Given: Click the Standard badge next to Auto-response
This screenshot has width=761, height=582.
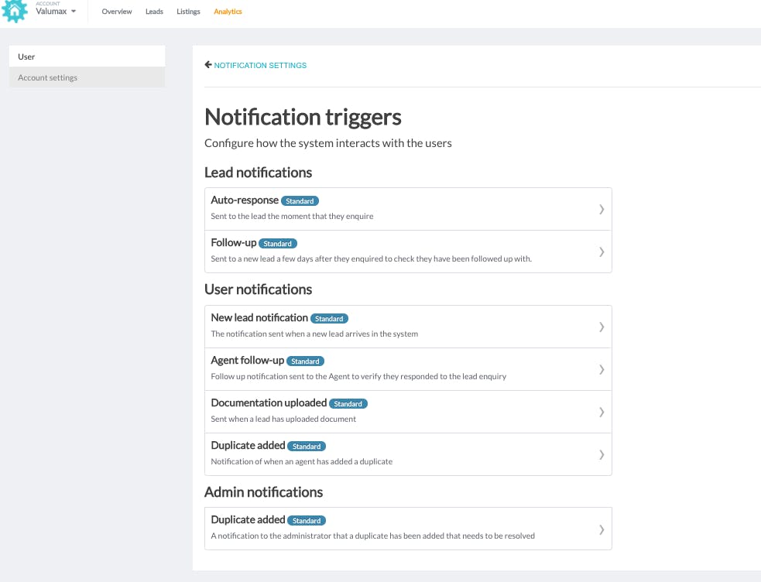Looking at the screenshot, I should [300, 200].
